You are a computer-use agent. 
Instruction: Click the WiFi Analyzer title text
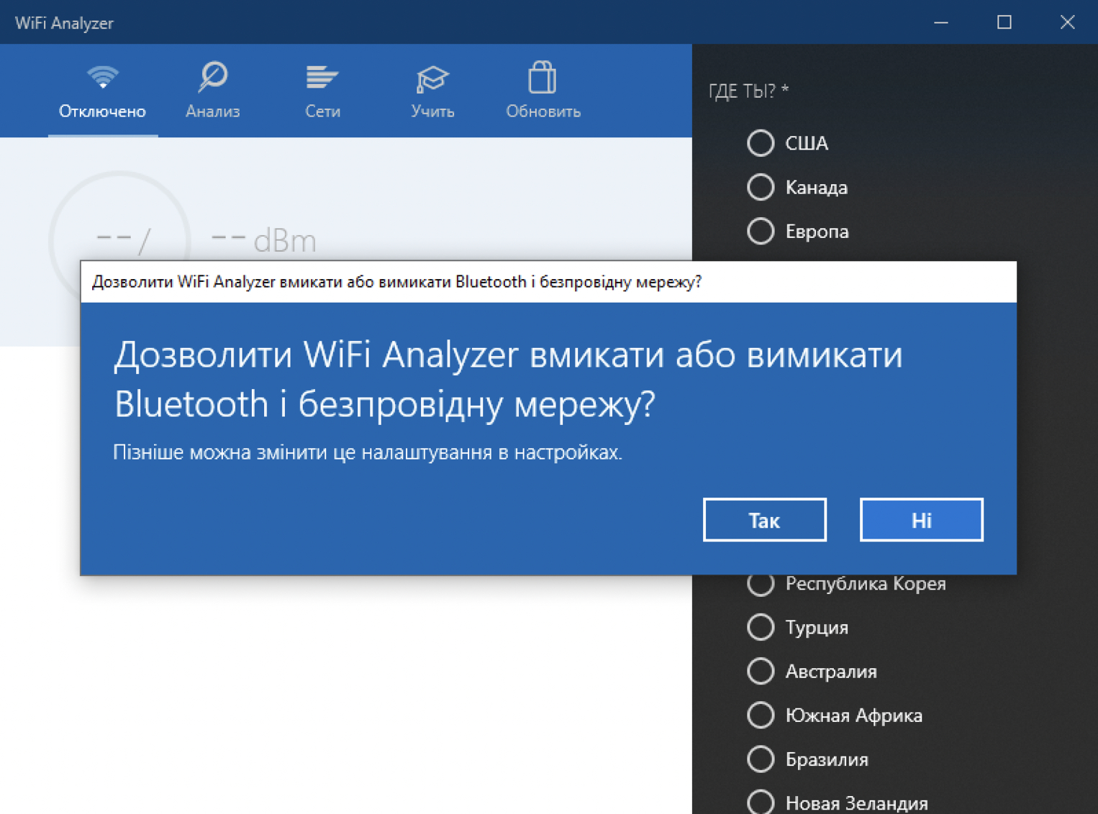64,23
